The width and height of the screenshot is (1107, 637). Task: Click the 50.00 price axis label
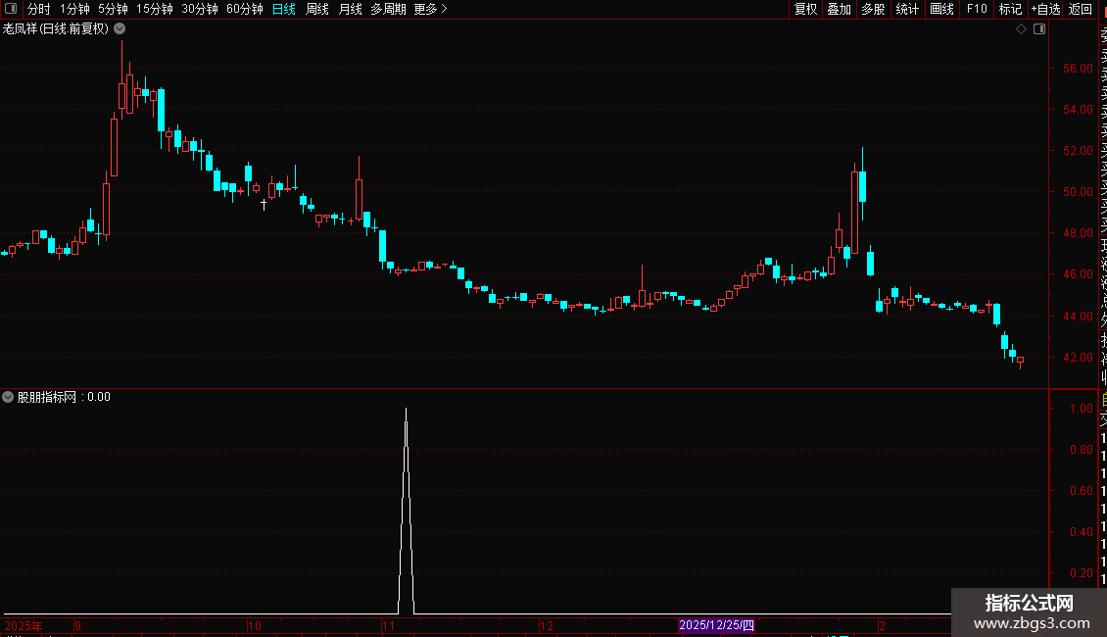(1078, 191)
